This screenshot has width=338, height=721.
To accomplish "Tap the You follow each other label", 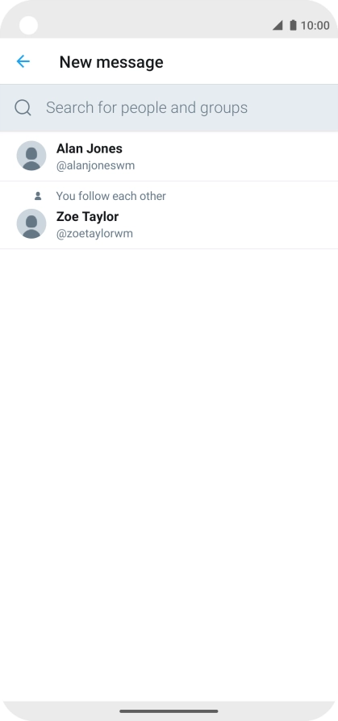I will click(111, 196).
